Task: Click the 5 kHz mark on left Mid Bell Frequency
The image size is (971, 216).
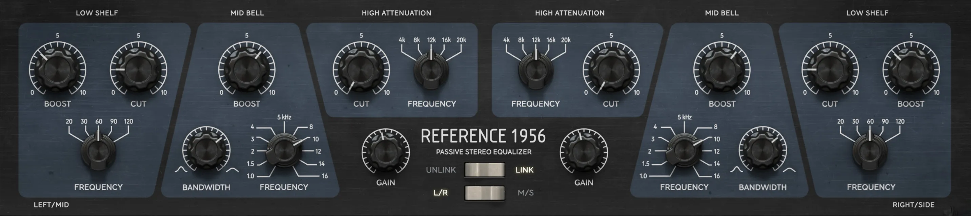Action: [284, 117]
